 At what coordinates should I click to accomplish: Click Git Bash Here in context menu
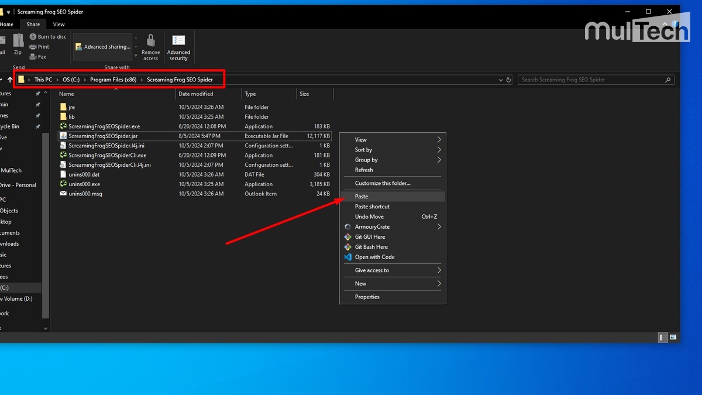point(371,247)
